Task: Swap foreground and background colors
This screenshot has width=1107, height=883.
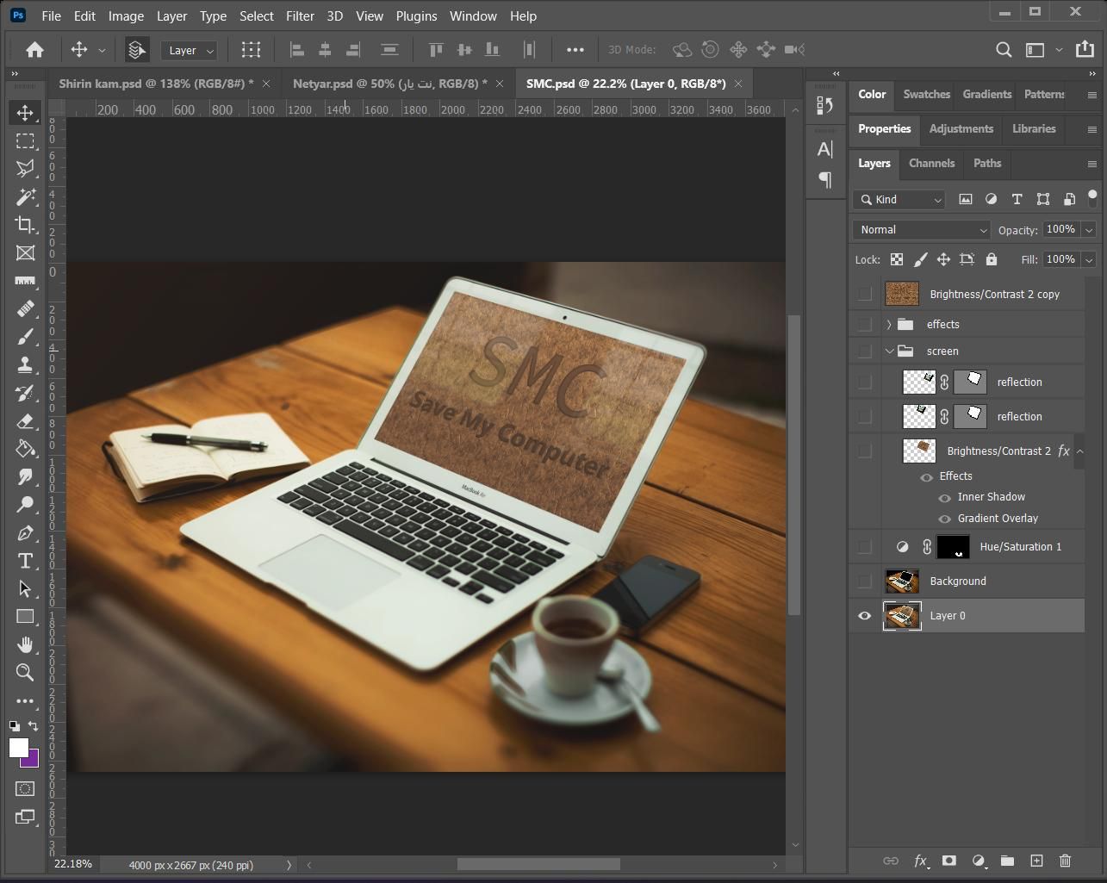Action: (x=33, y=726)
